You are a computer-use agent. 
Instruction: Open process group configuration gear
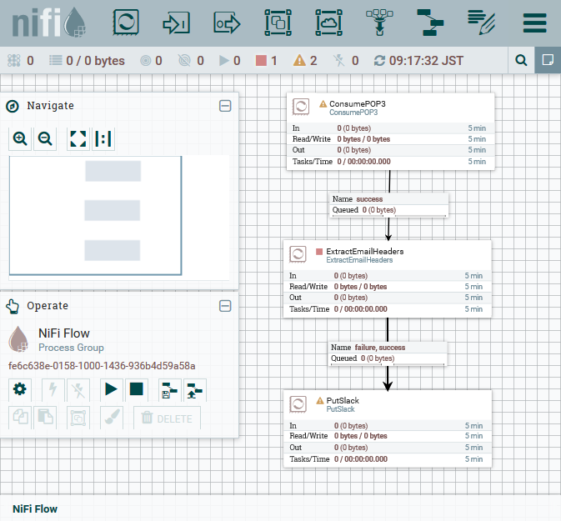click(20, 388)
